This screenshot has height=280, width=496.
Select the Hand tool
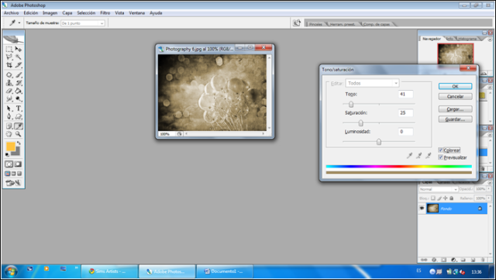9,134
